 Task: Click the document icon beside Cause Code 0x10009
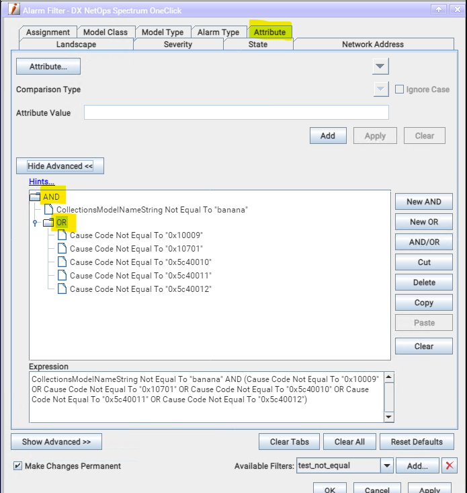tap(62, 235)
